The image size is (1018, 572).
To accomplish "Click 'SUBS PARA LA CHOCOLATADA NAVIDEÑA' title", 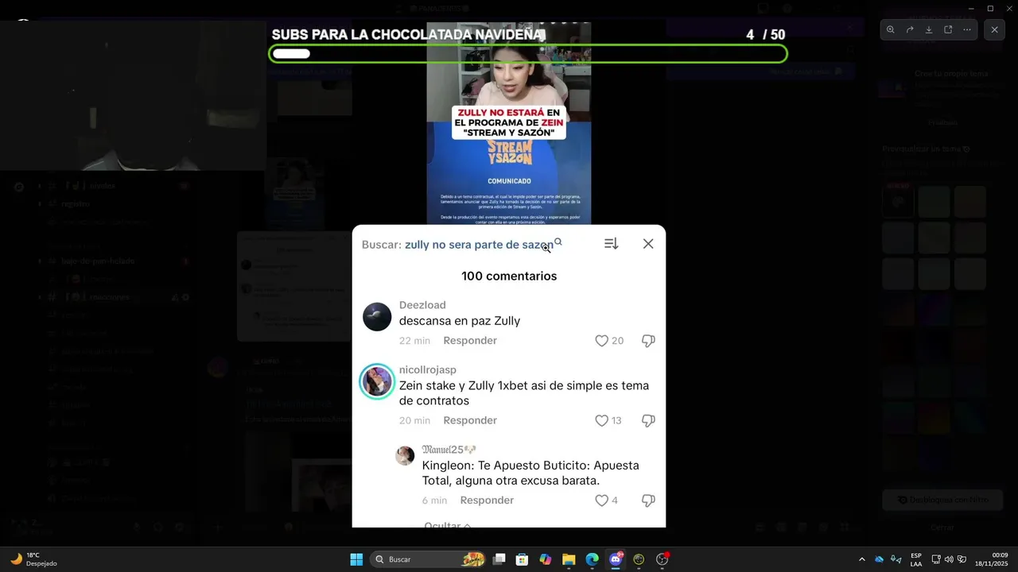I will click(x=407, y=35).
